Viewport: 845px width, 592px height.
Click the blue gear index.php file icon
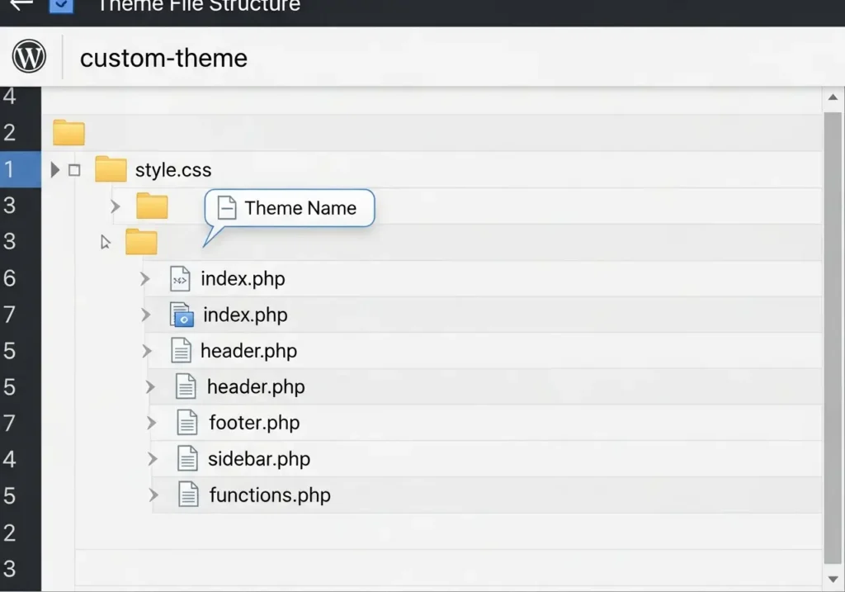pyautogui.click(x=181, y=315)
